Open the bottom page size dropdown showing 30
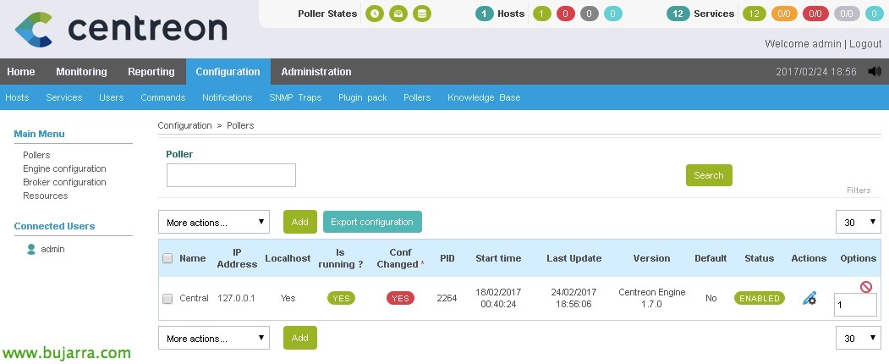Screen dimensions: 889x364 pyautogui.click(x=859, y=338)
